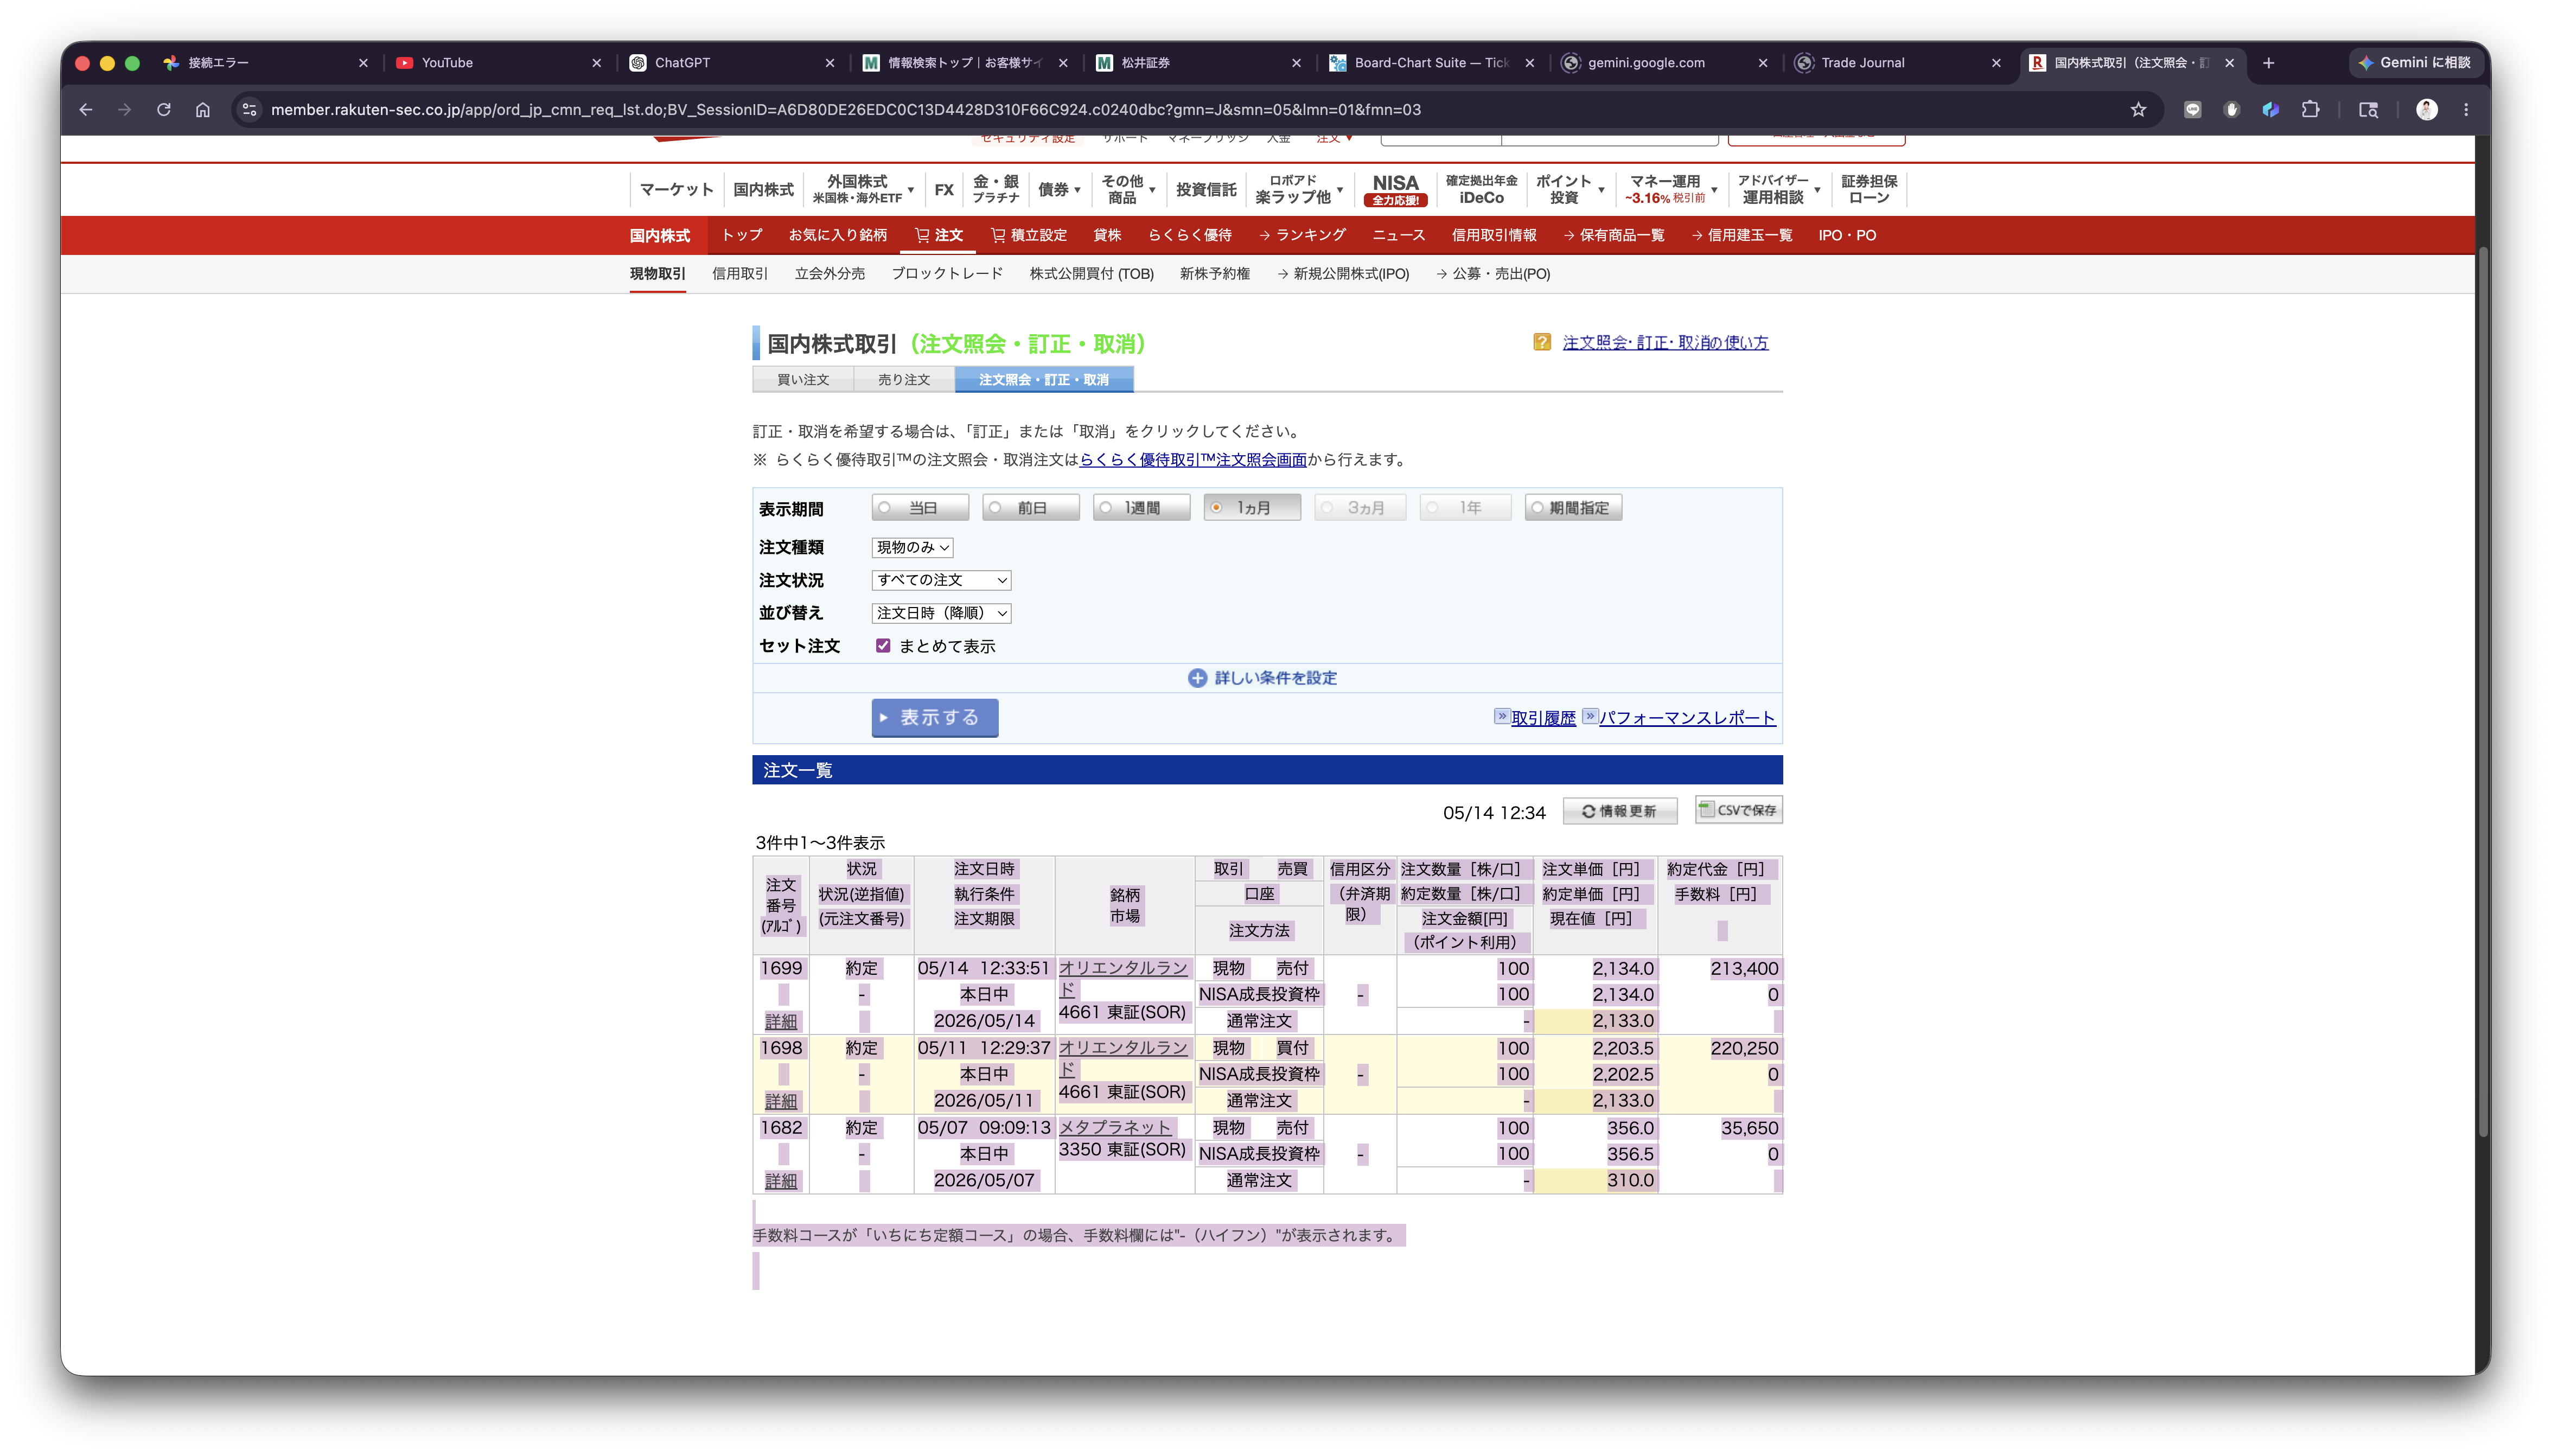The image size is (2552, 1456).
Task: Open the メタプラネット stock link
Action: click(x=1115, y=1128)
